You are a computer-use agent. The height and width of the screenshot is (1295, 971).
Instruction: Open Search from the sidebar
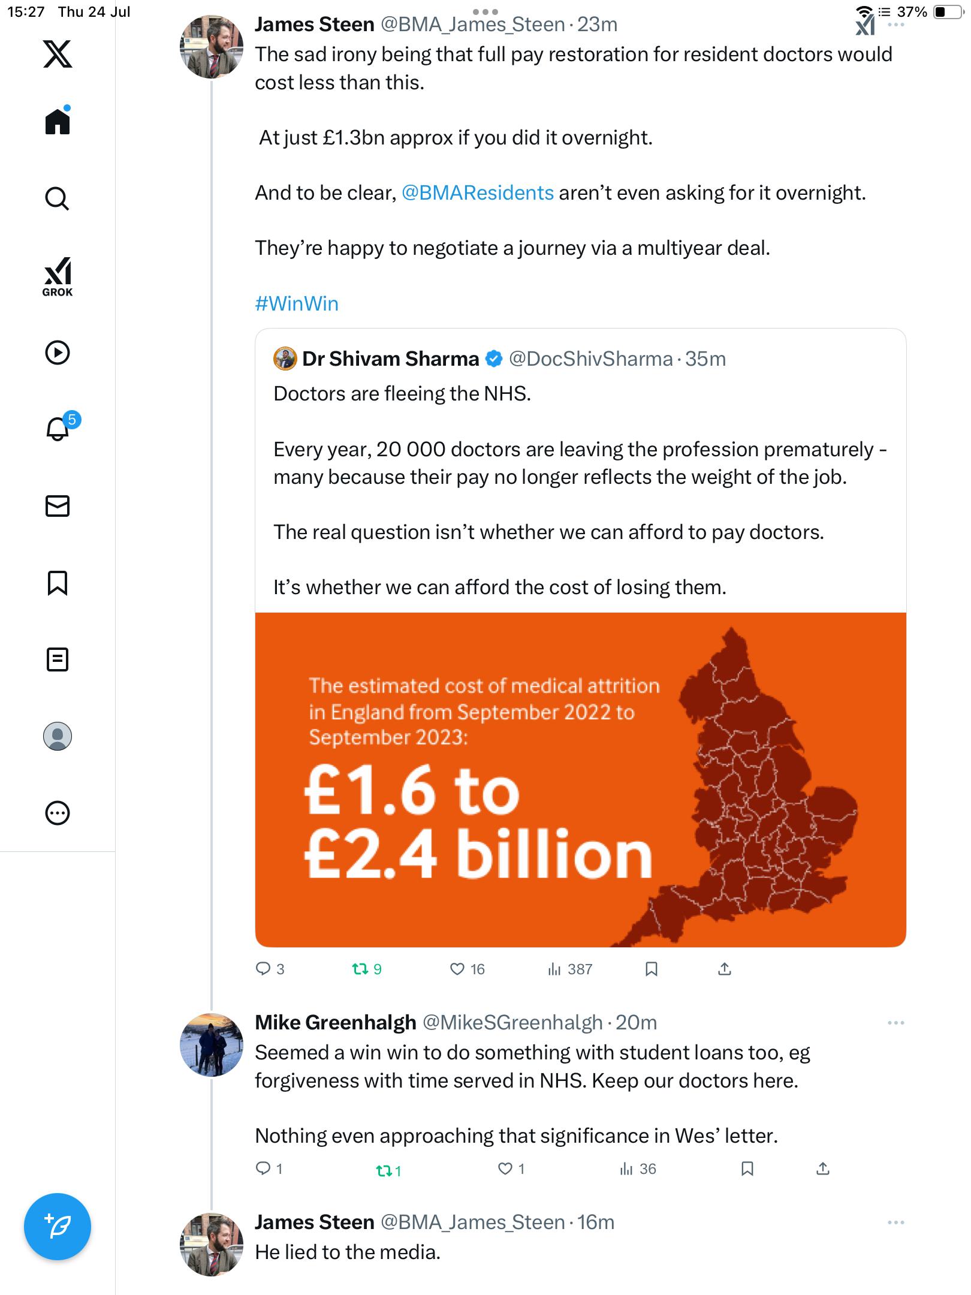point(58,198)
